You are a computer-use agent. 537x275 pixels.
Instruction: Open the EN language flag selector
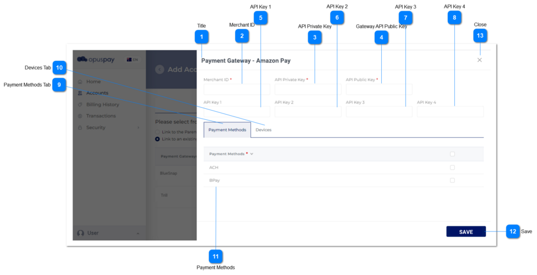coord(131,60)
